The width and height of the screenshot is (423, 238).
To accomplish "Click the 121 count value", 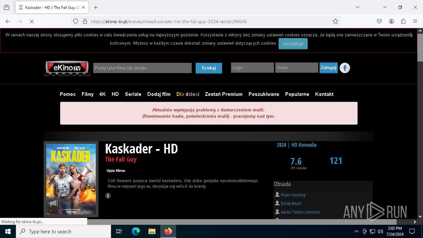I will (x=336, y=161).
